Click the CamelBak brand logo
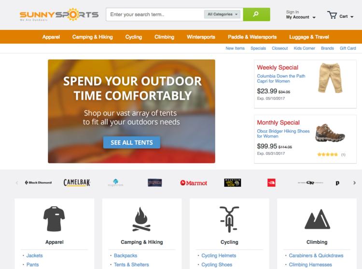Viewport: 362px width, 269px height. tap(77, 183)
